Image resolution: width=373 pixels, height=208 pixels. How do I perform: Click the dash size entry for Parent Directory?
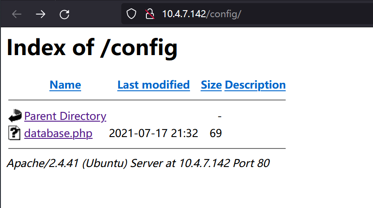coord(220,116)
